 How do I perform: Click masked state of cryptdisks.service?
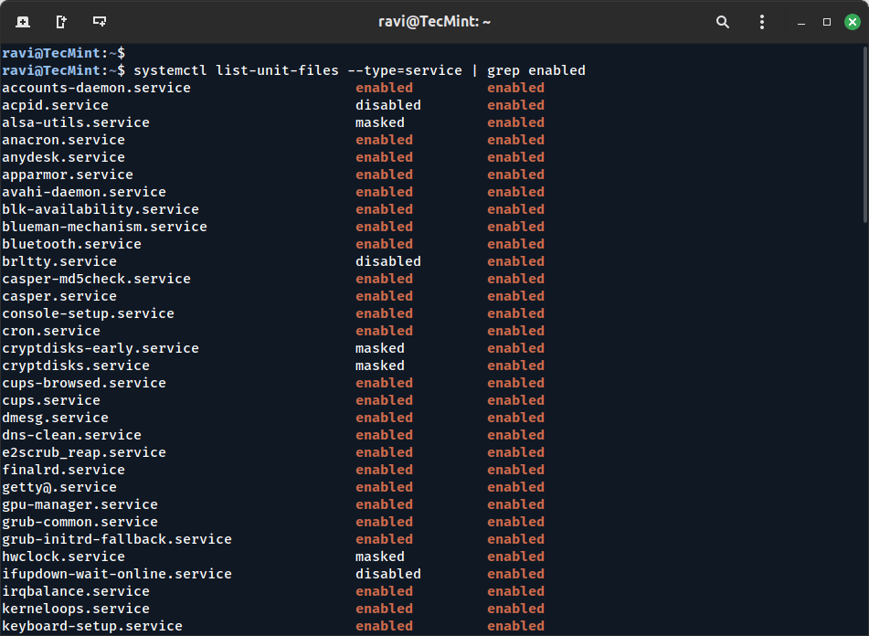379,366
